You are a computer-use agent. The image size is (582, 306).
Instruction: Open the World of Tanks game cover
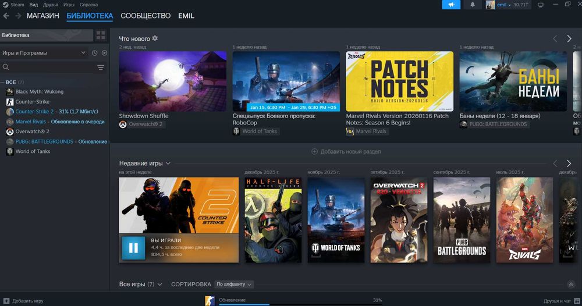point(336,220)
